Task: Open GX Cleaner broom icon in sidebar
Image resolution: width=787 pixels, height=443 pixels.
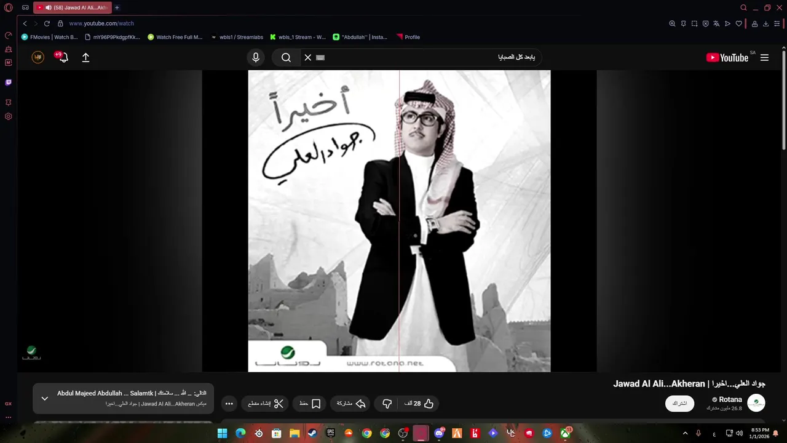Action: [x=9, y=49]
